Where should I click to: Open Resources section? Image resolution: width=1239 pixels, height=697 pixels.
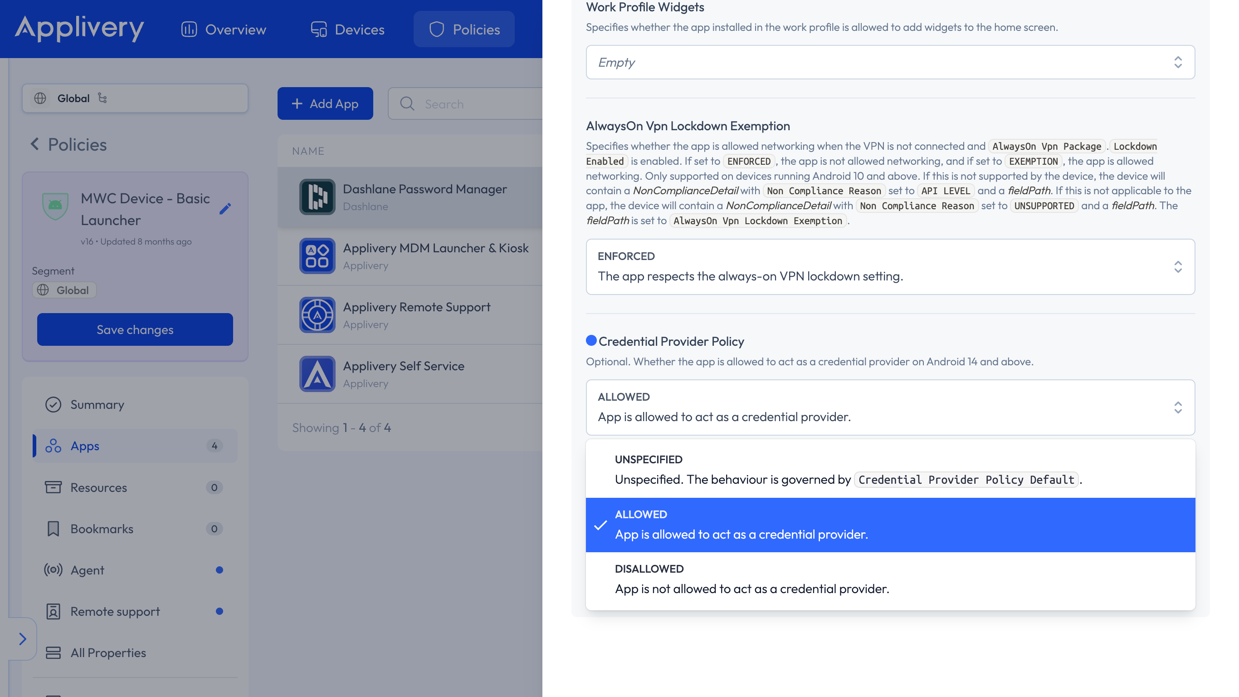(x=135, y=487)
